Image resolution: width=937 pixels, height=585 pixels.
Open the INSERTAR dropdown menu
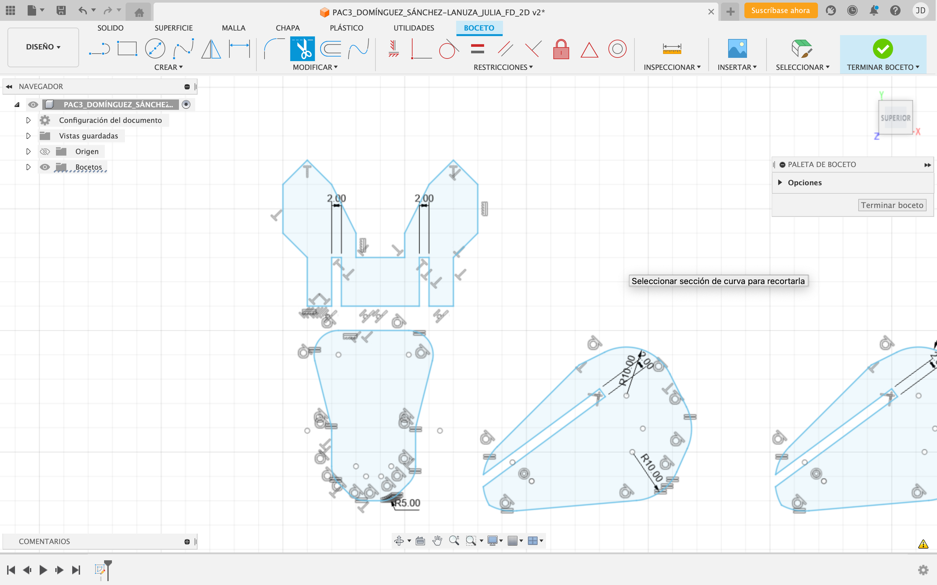[737, 67]
